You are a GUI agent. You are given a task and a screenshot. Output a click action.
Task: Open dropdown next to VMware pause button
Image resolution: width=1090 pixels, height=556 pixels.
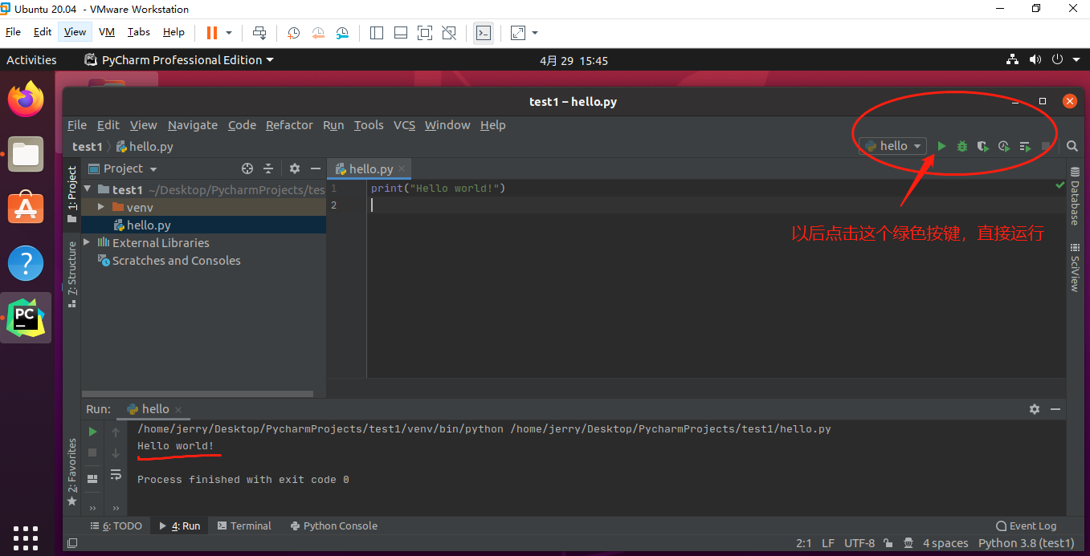[x=229, y=33]
